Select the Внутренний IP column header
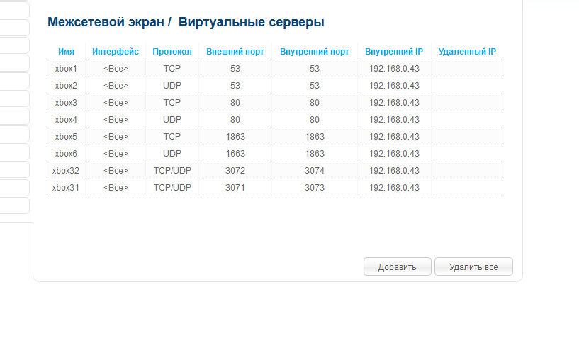This screenshot has height=341, width=579. coord(394,52)
